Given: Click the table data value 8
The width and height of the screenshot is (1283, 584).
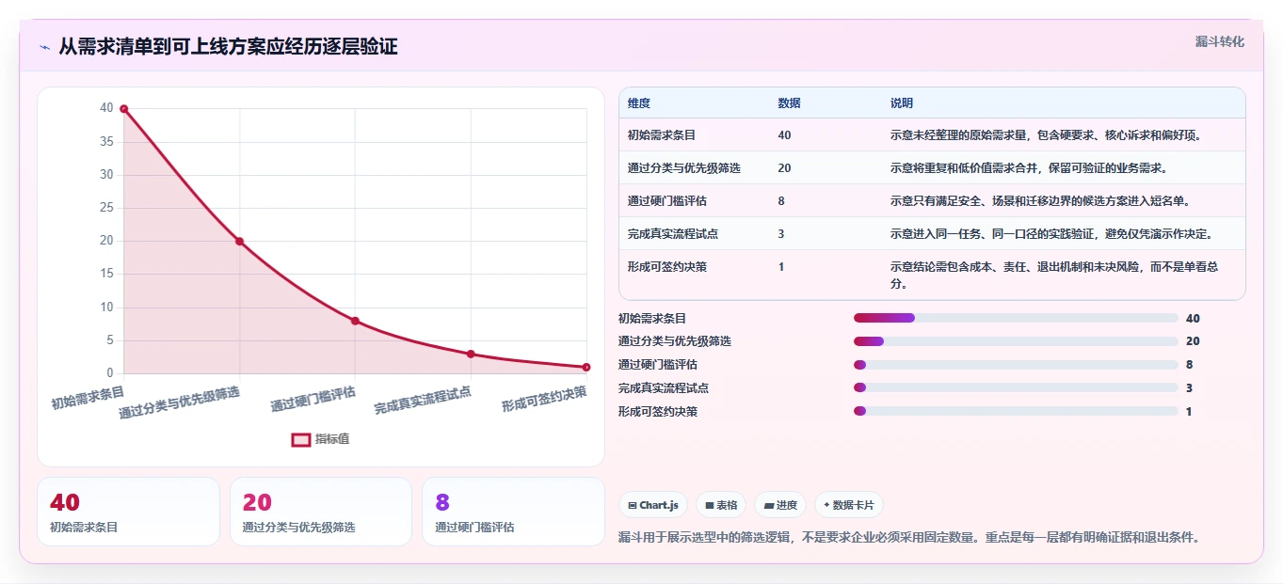Looking at the screenshot, I should [781, 201].
